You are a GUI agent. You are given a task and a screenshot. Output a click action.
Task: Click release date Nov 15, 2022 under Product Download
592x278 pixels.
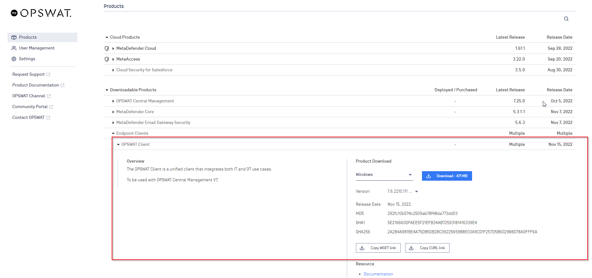(x=399, y=204)
